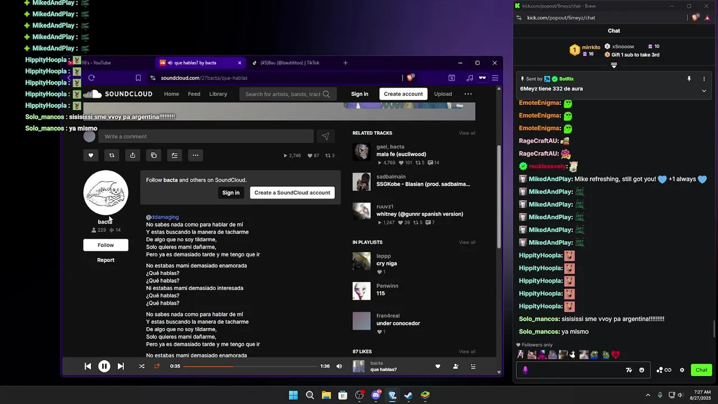The image size is (718, 404).
Task: Open the @ddamaging mention link
Action: [x=162, y=217]
